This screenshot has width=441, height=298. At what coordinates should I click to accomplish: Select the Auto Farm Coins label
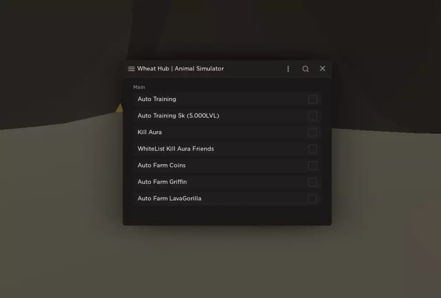tap(162, 165)
